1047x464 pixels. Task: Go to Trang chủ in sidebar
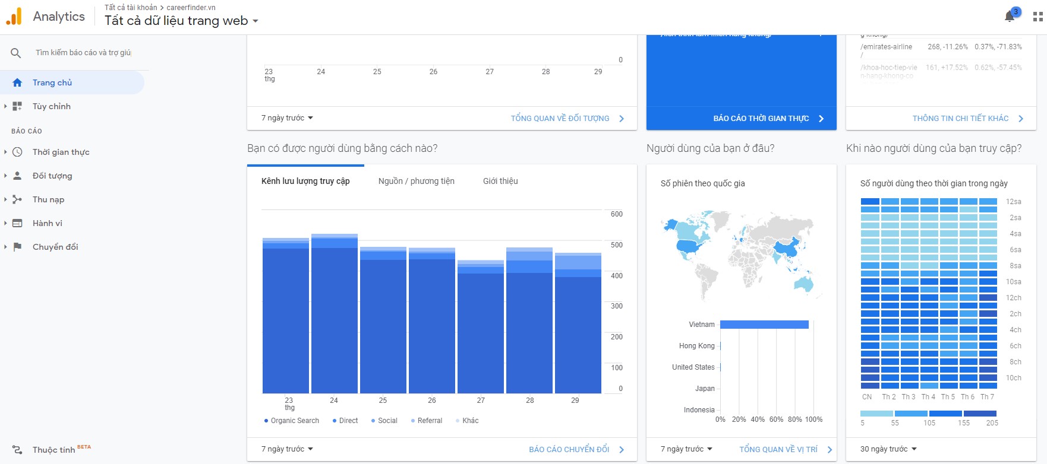tap(72, 82)
